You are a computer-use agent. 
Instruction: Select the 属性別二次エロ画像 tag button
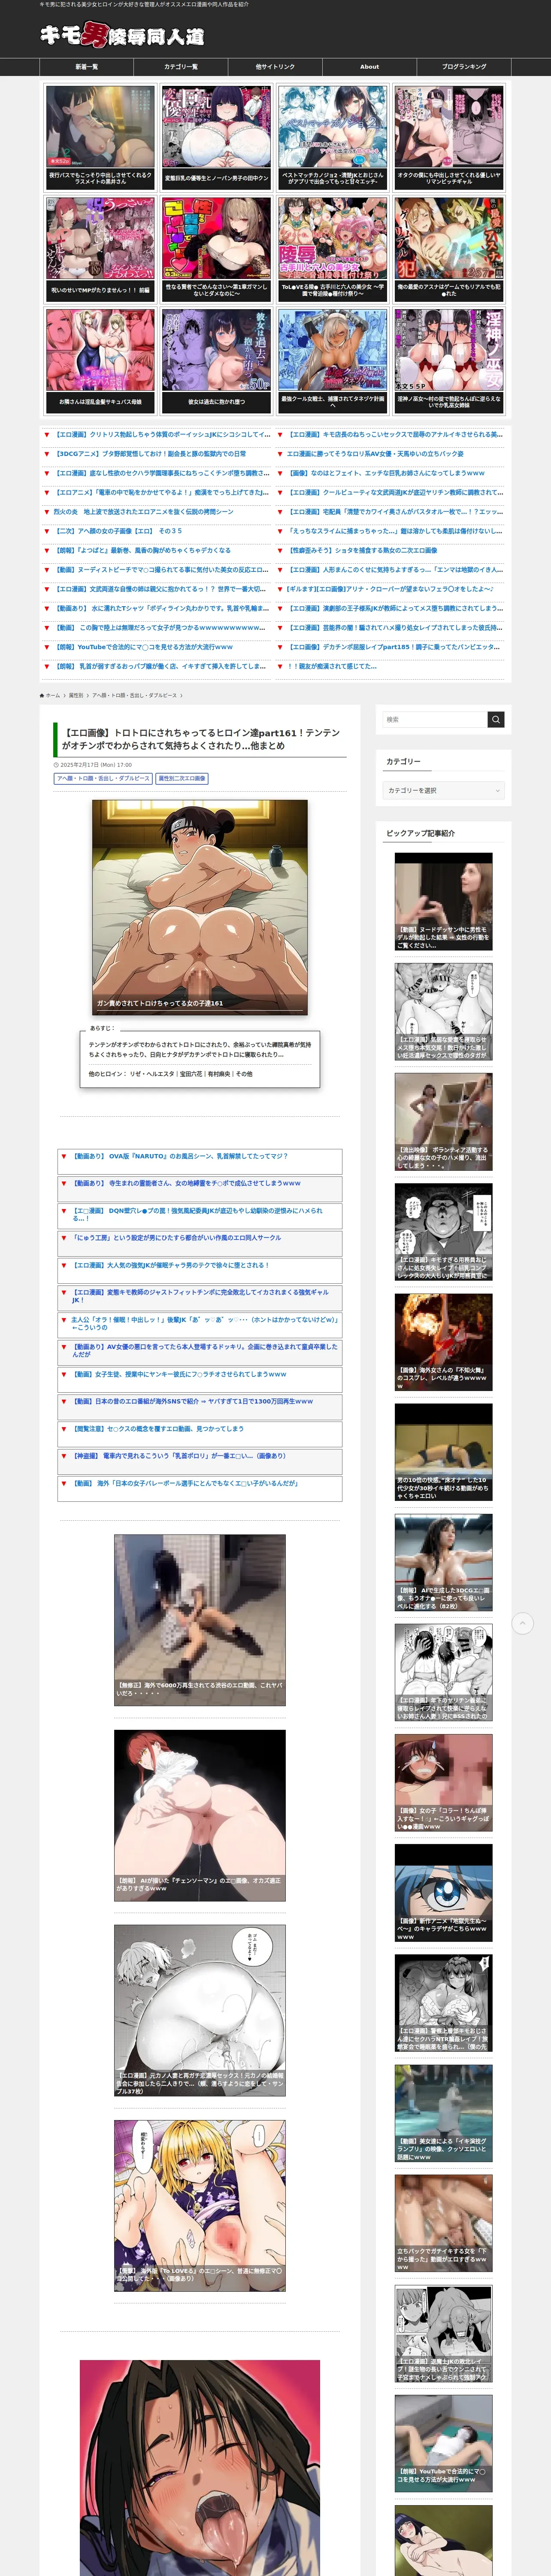click(x=181, y=778)
